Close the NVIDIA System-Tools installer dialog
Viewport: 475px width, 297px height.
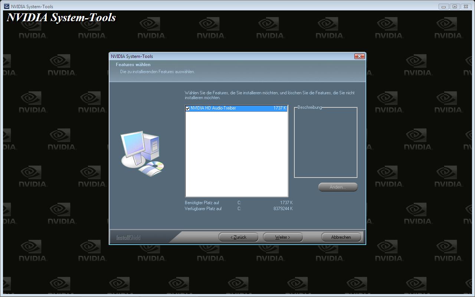click(359, 56)
